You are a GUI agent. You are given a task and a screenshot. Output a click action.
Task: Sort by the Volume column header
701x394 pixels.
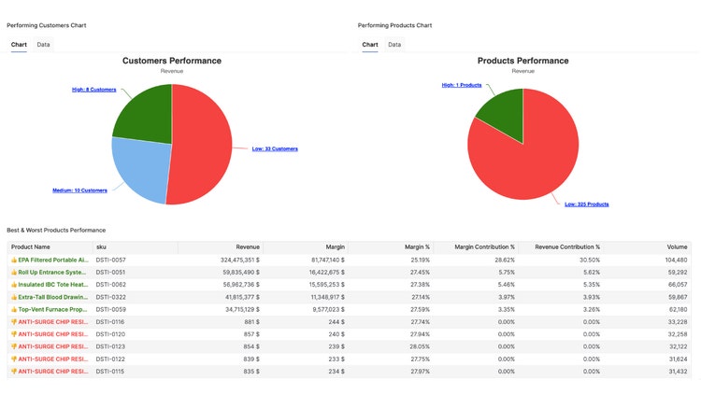click(x=677, y=247)
